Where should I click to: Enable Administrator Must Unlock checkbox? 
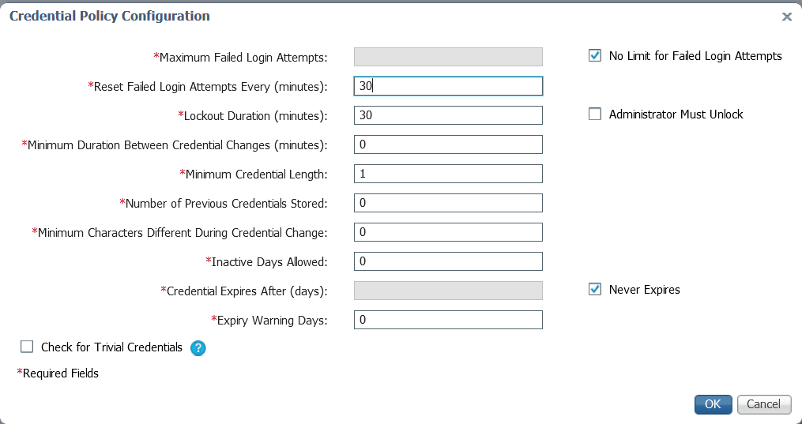[595, 114]
